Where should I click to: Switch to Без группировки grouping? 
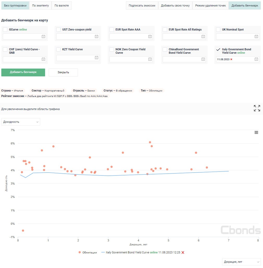tap(15, 5)
